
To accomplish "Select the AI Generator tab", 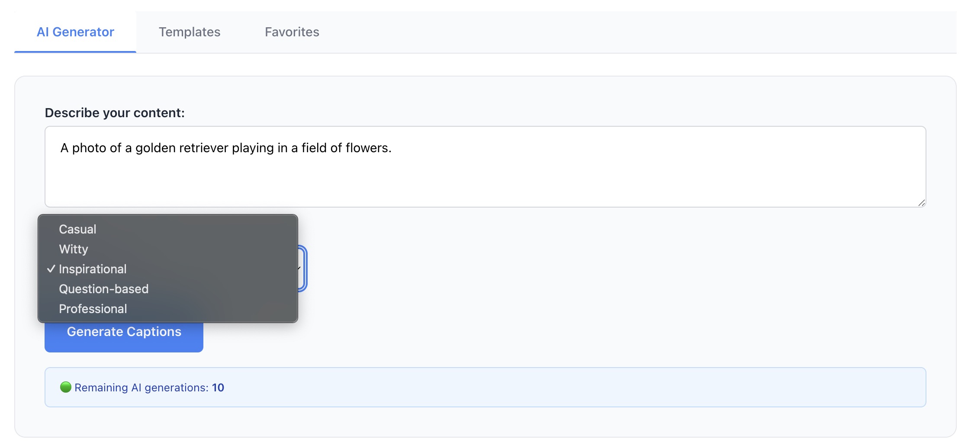I will click(x=75, y=32).
